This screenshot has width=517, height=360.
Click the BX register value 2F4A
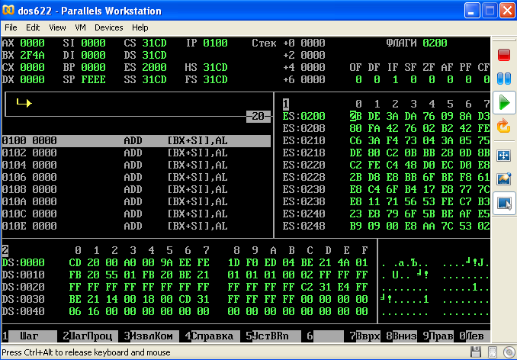tap(32, 55)
